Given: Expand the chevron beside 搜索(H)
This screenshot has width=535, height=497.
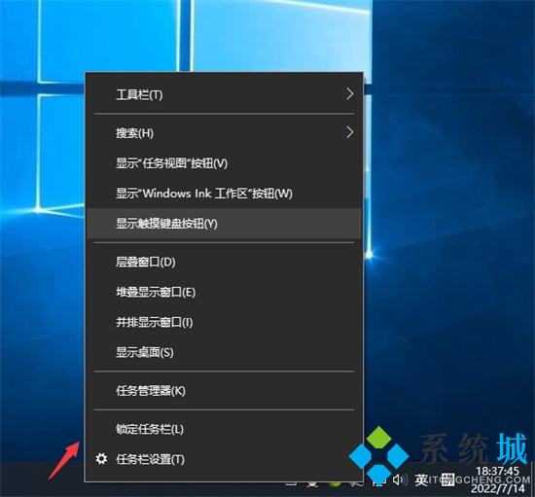Looking at the screenshot, I should click(349, 132).
